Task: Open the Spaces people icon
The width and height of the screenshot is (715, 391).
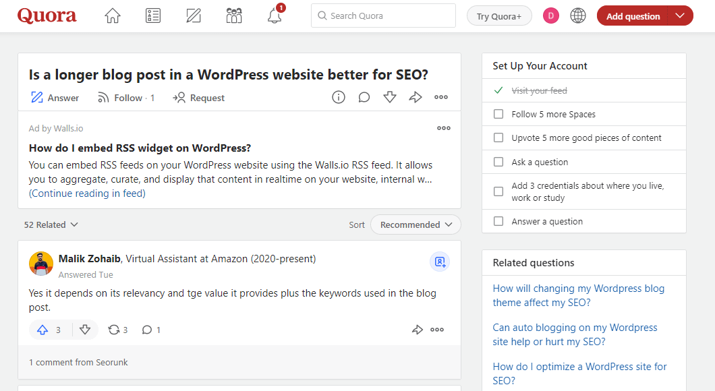Action: (x=234, y=16)
